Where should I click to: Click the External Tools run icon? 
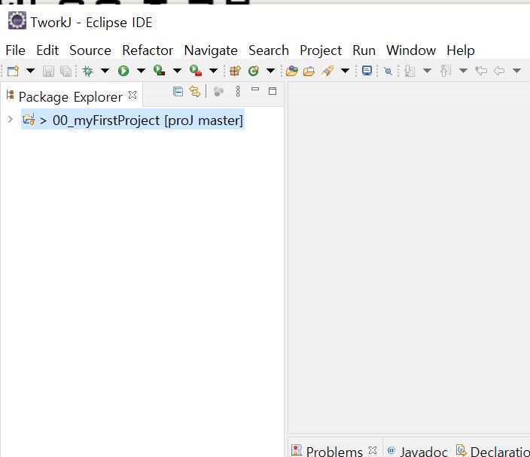196,70
